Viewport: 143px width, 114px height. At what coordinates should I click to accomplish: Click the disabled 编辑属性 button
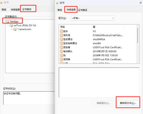point(103,103)
